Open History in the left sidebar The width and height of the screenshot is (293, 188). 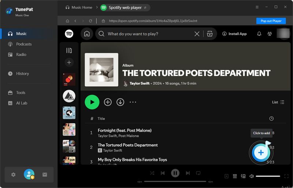point(22,74)
